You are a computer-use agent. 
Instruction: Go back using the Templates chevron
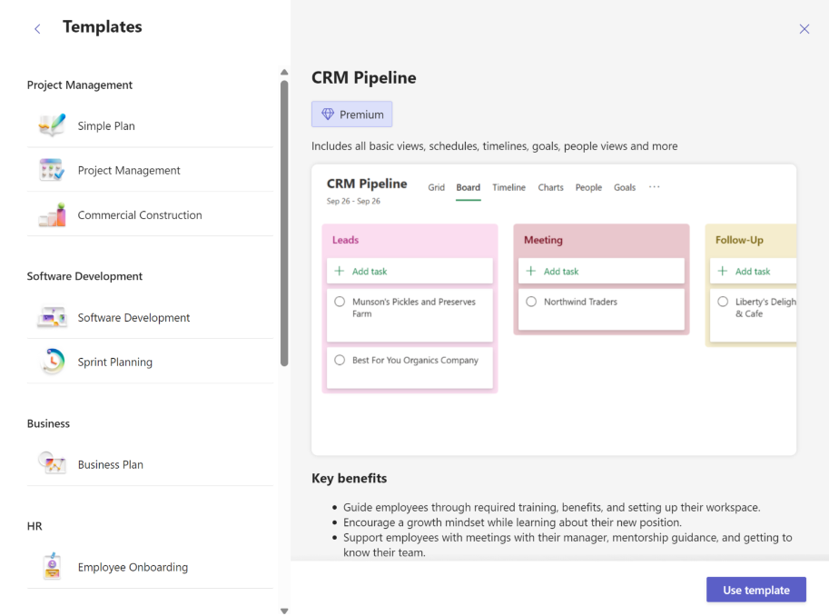tap(37, 29)
